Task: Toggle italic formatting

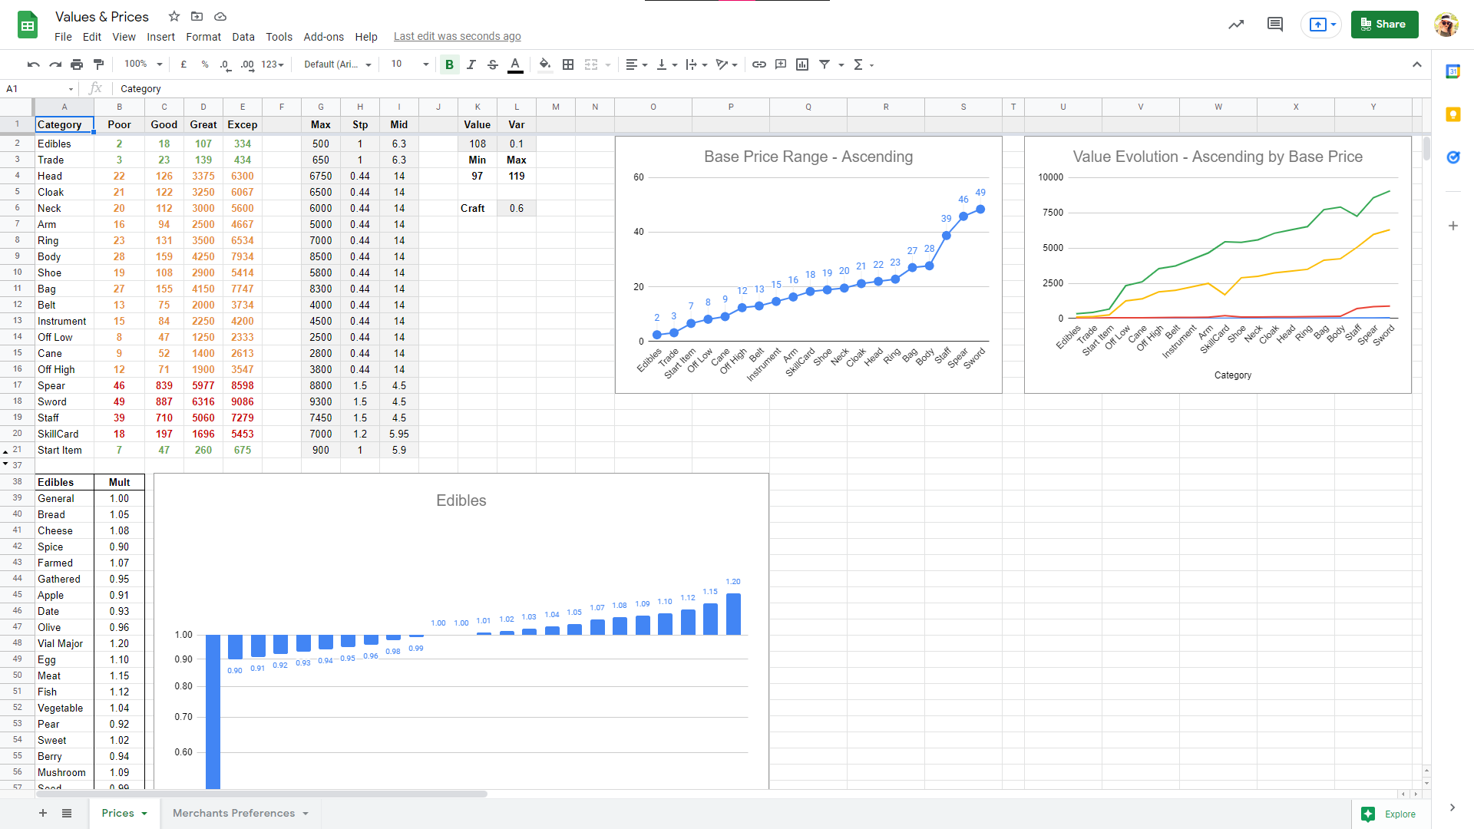Action: 471,64
